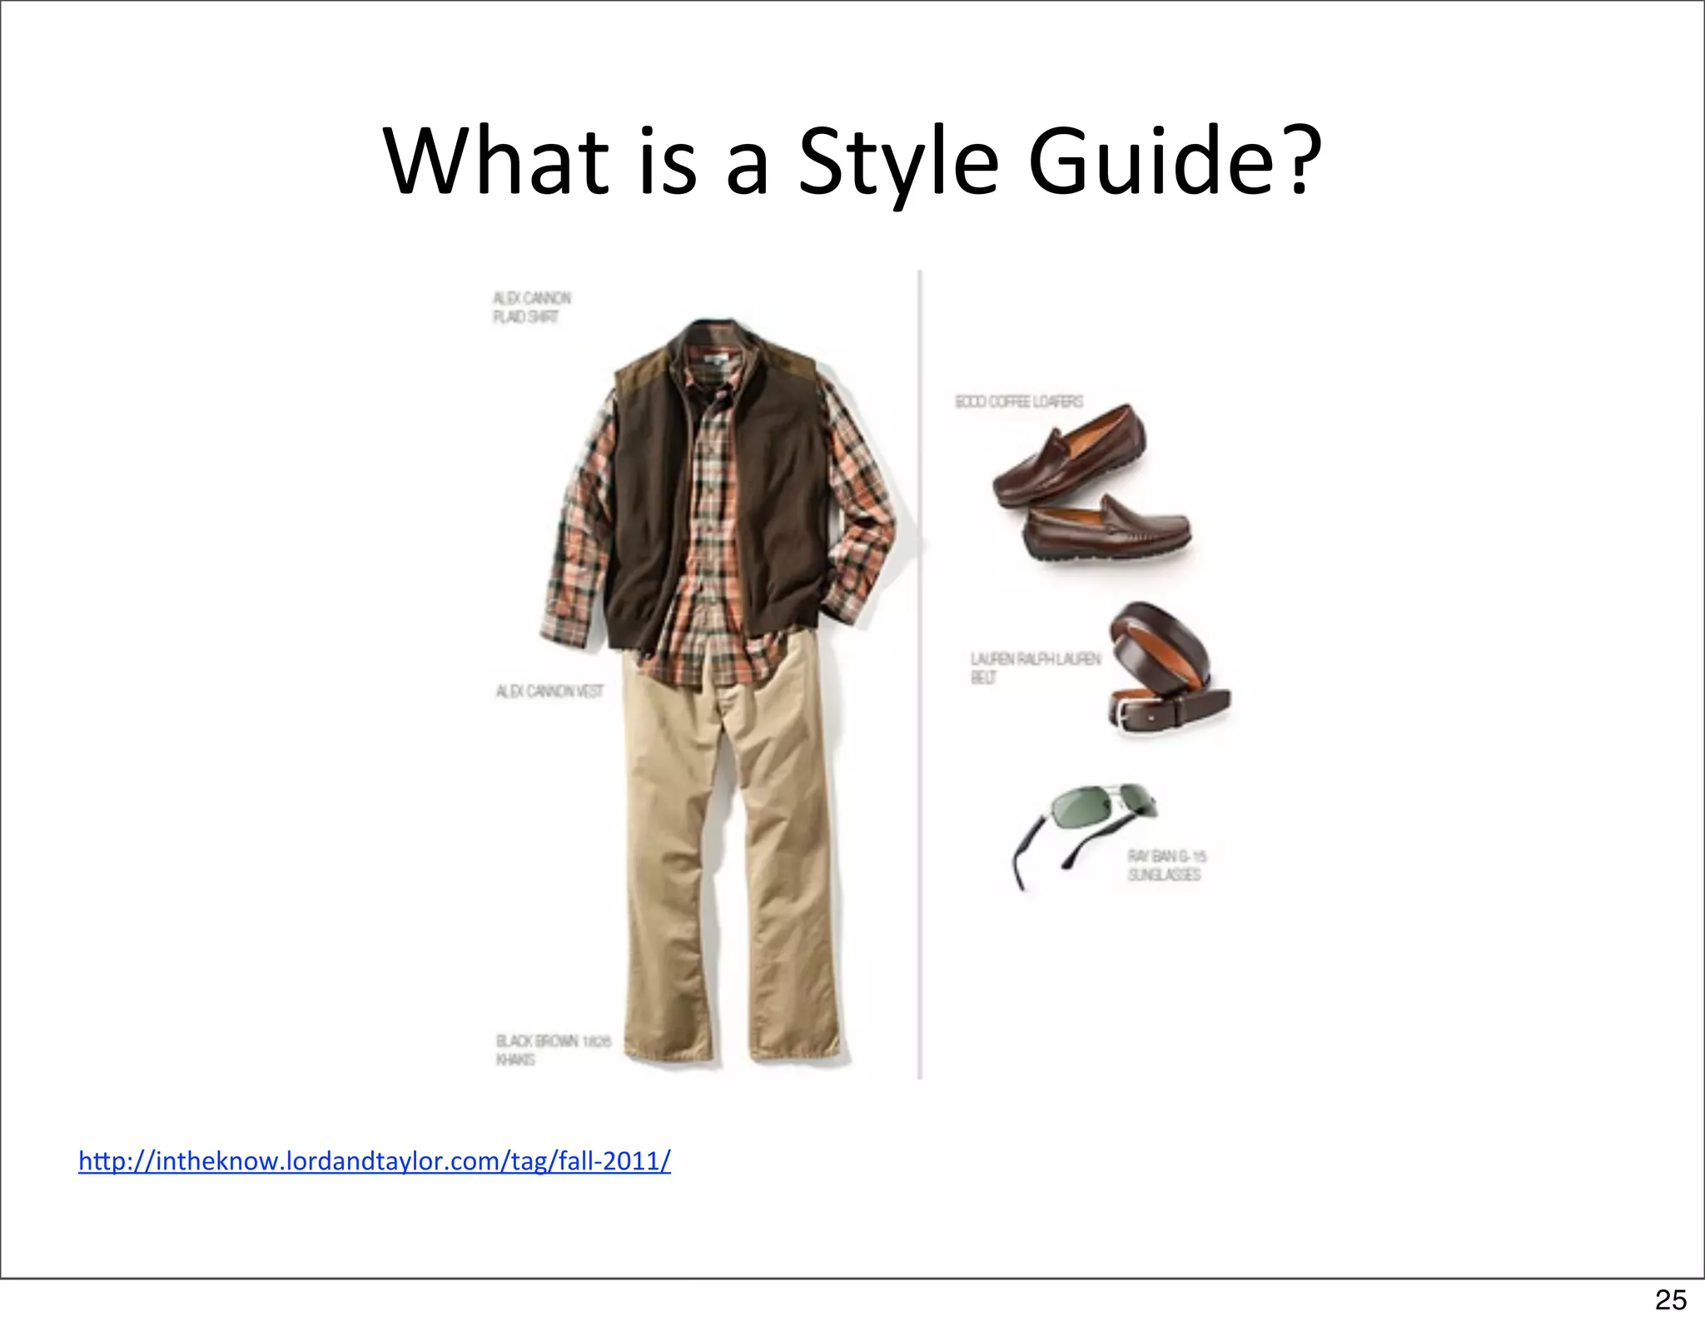Select the brown leather belt image

pos(1168,669)
